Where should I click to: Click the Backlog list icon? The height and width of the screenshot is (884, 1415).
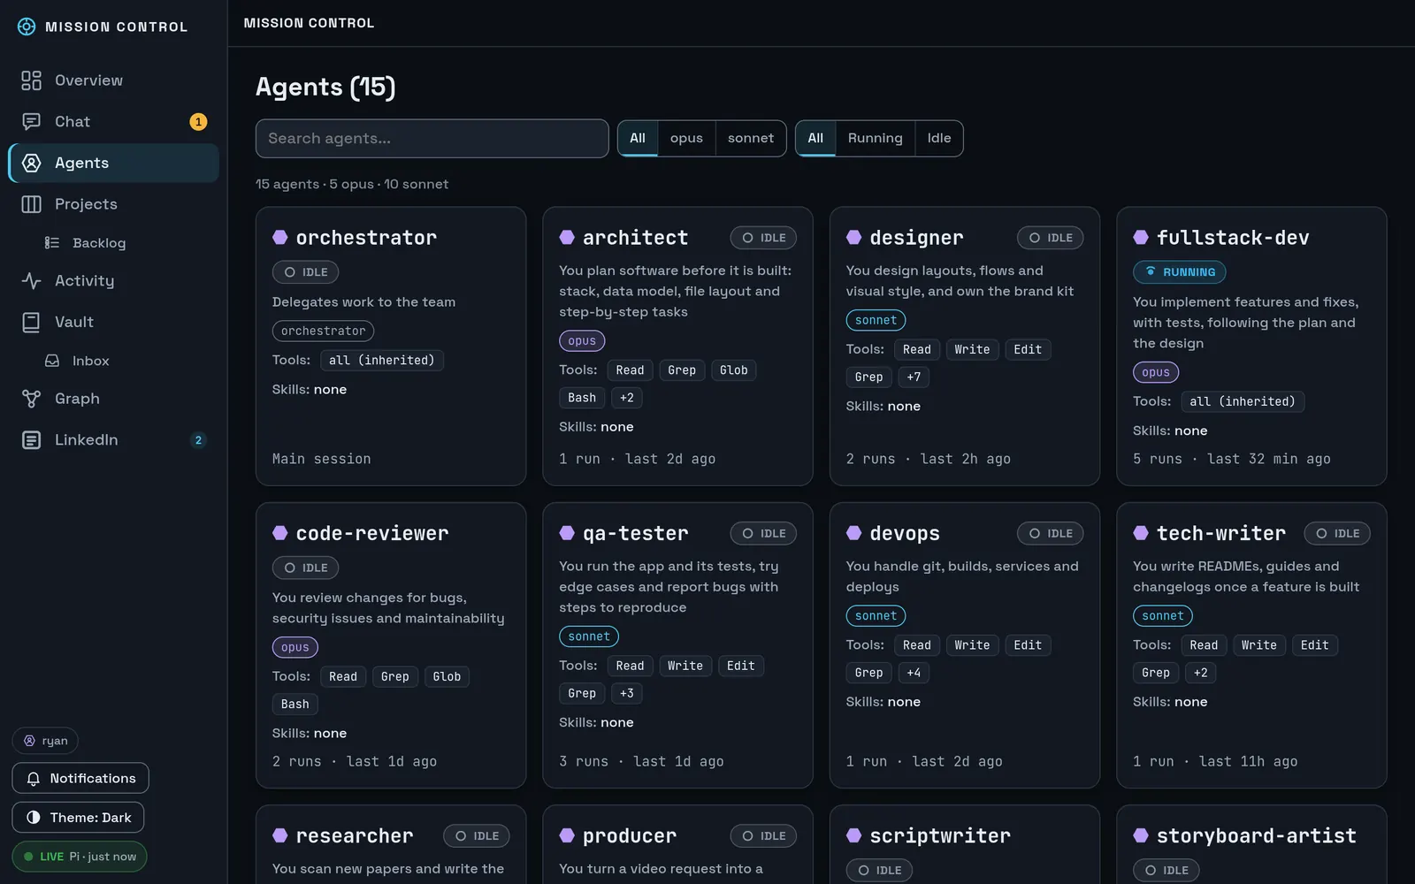click(x=52, y=243)
